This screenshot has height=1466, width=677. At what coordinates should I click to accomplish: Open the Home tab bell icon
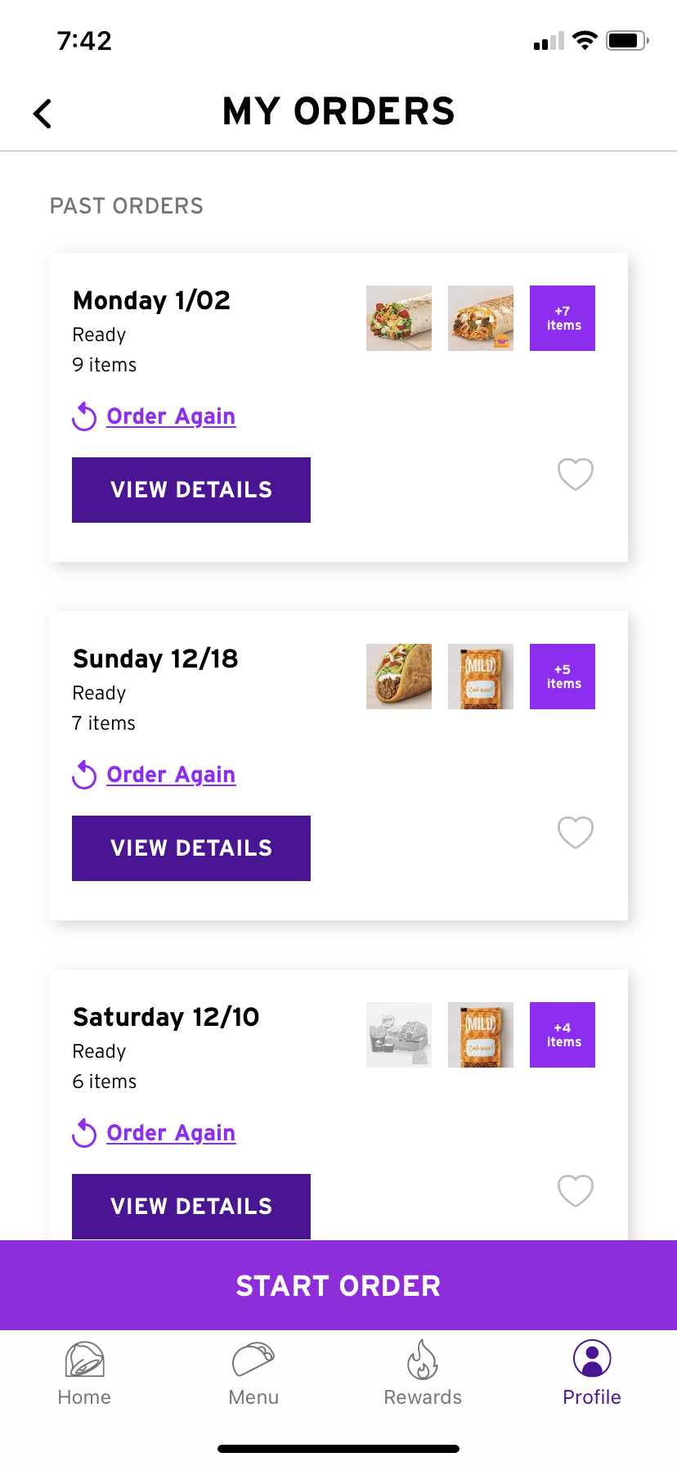84,1360
